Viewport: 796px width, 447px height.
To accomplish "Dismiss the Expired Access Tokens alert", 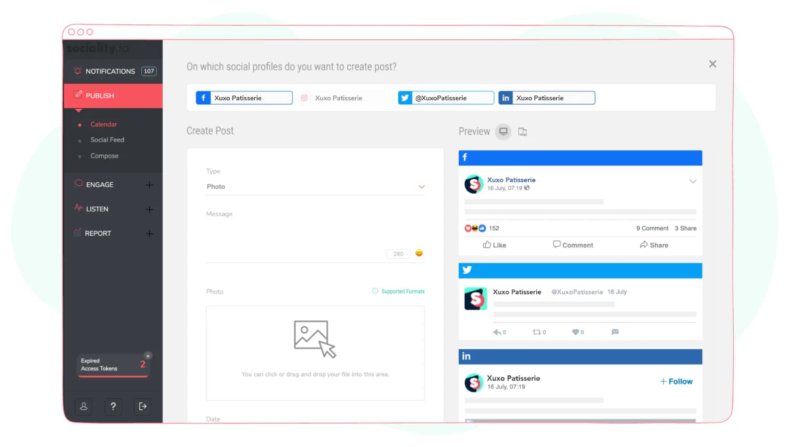I will (x=148, y=356).
